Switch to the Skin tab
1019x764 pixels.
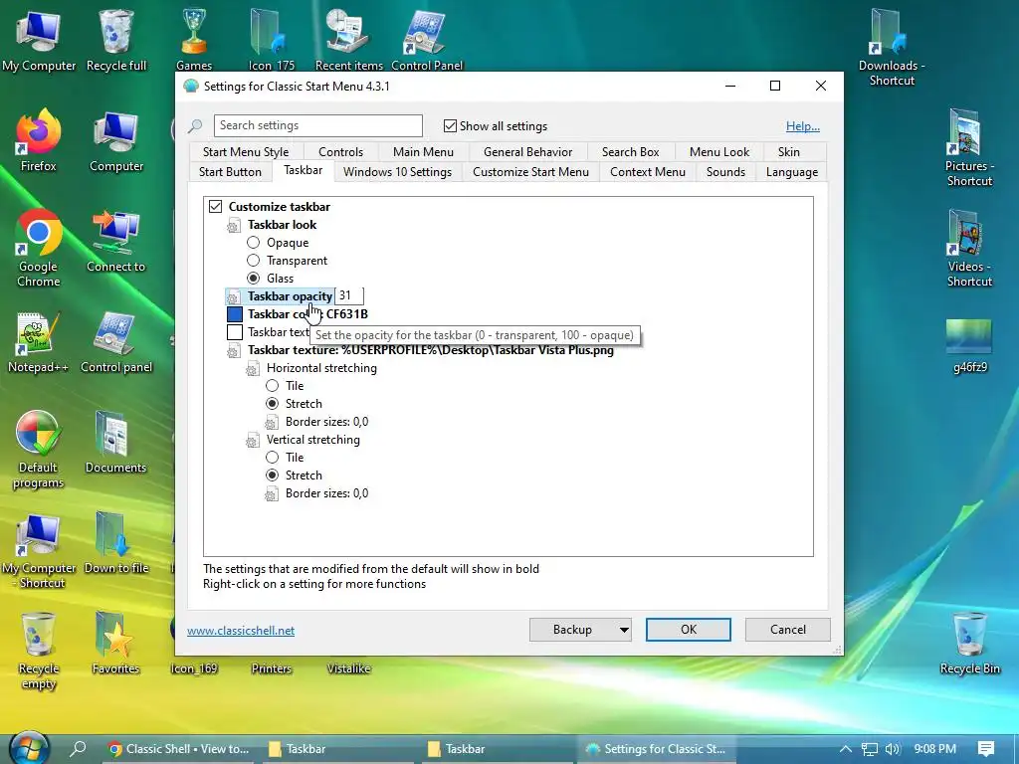[x=788, y=152]
